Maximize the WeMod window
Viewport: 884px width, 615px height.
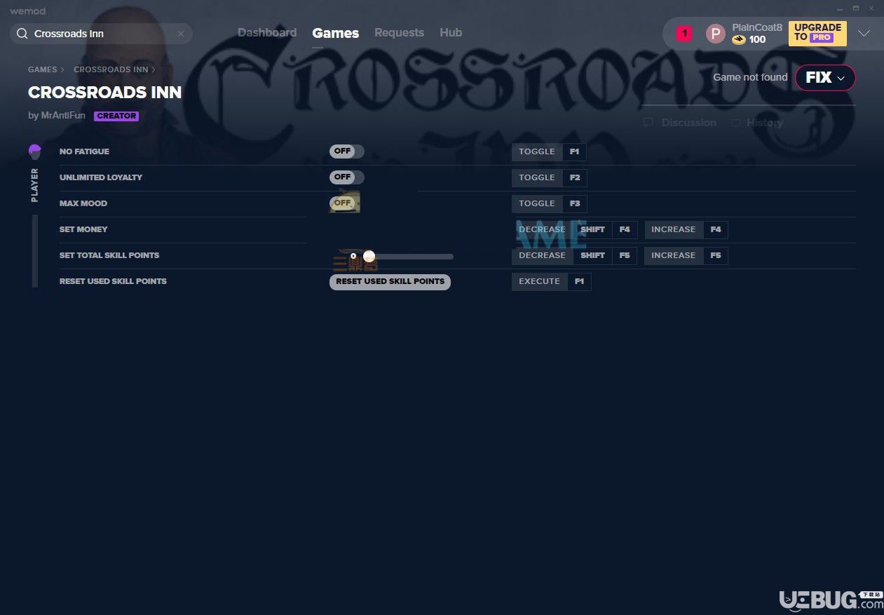856,8
